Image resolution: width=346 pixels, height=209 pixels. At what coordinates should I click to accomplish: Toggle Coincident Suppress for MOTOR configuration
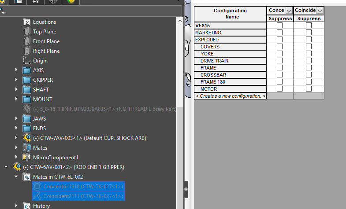[309, 89]
